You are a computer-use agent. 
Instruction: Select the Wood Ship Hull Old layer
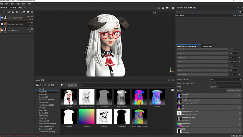[17, 24]
